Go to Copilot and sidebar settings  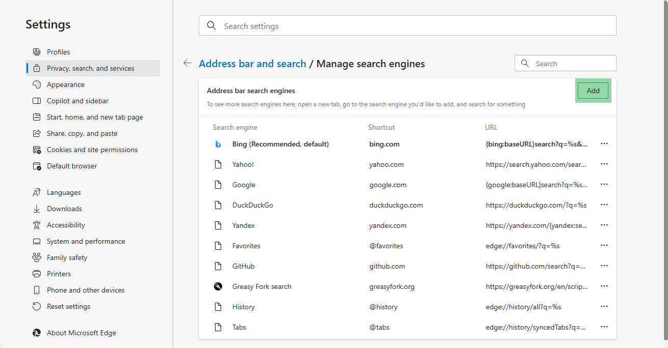(x=77, y=101)
